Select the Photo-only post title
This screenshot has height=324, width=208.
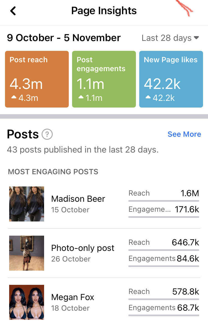tap(83, 248)
